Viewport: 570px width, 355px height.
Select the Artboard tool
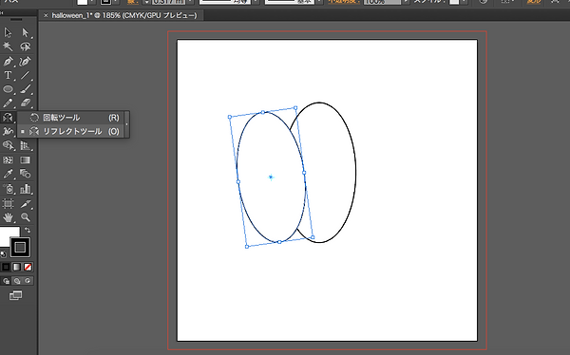8,203
